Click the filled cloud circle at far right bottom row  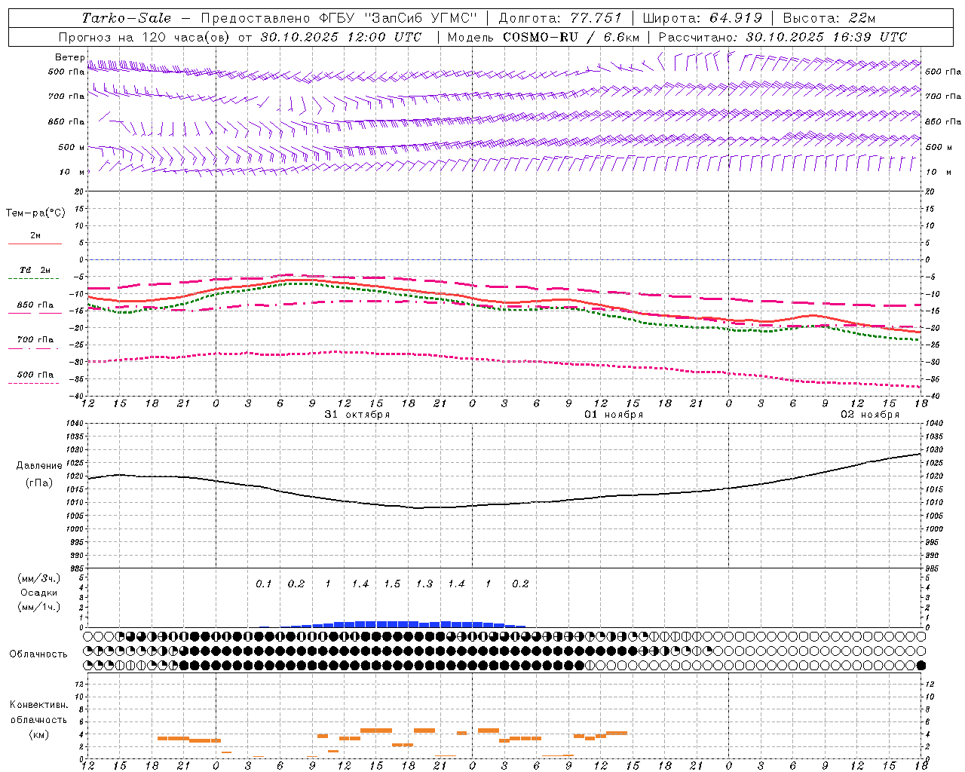921,666
